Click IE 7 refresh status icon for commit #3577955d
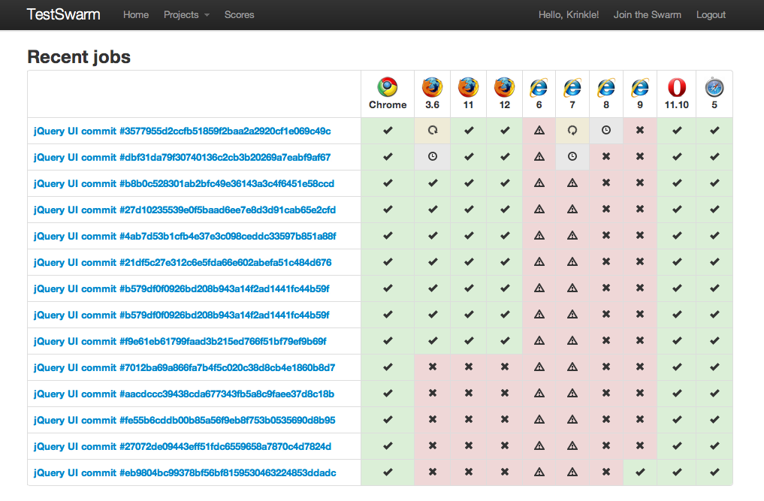Viewport: 764px width, 501px height. click(x=572, y=130)
